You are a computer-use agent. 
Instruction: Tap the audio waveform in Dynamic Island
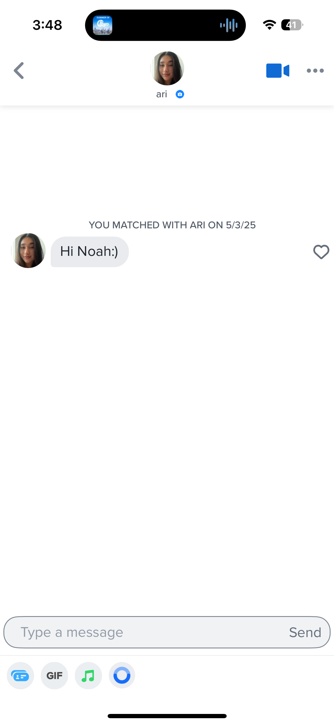click(x=229, y=25)
